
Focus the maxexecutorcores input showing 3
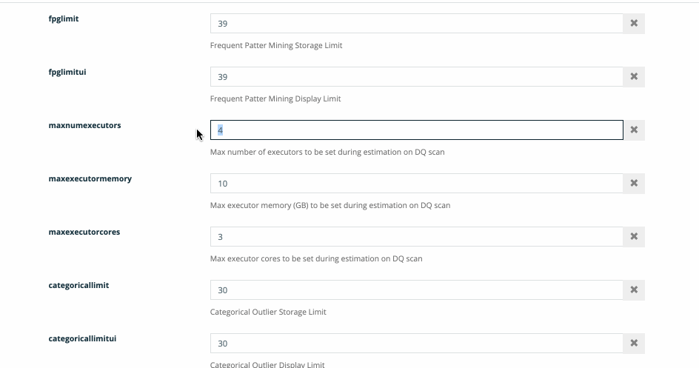pos(416,237)
